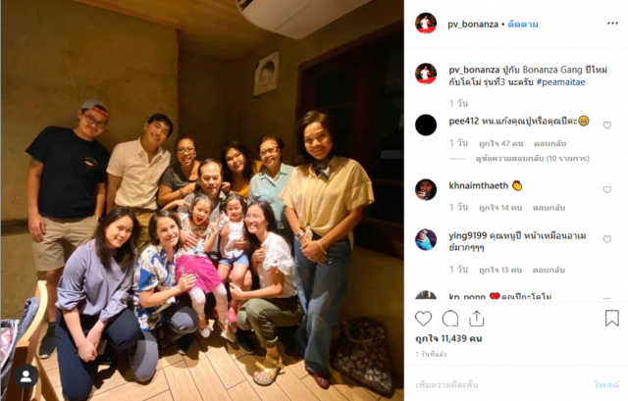Reply to khnaimthaeth's comment

coord(549,208)
